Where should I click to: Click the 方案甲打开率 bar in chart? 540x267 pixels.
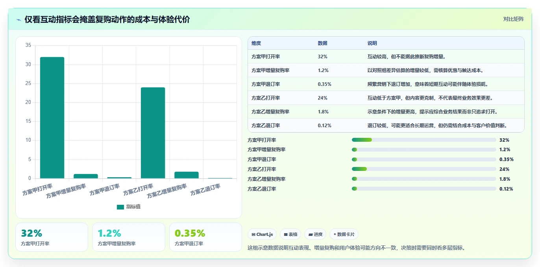click(x=52, y=118)
